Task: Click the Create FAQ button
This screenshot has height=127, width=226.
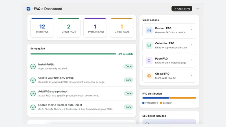Action: tap(182, 9)
